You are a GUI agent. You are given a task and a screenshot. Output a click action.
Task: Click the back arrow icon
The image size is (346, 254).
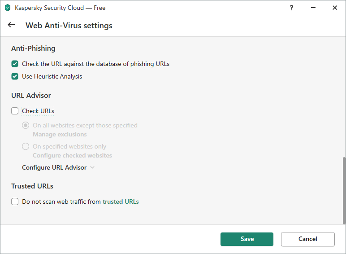(11, 25)
